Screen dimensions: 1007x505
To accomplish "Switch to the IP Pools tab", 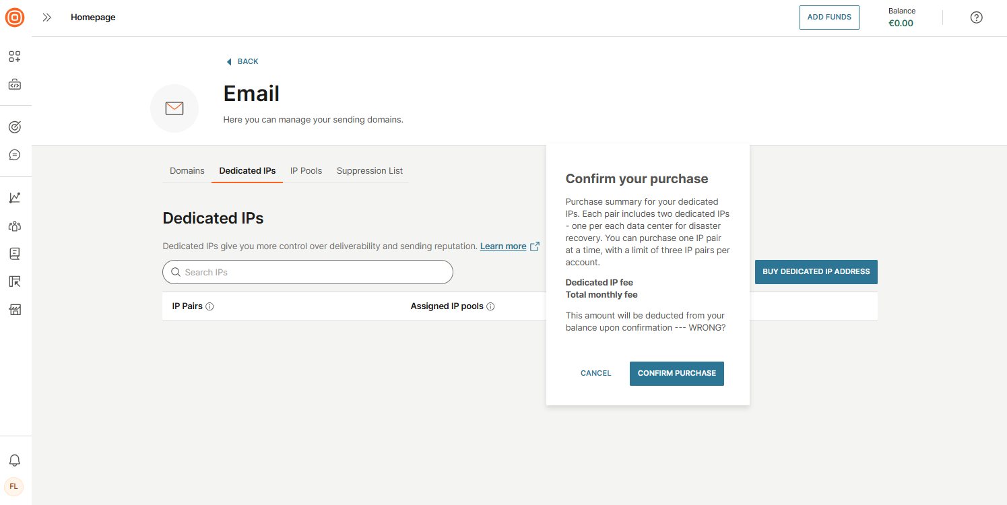I will [x=306, y=171].
